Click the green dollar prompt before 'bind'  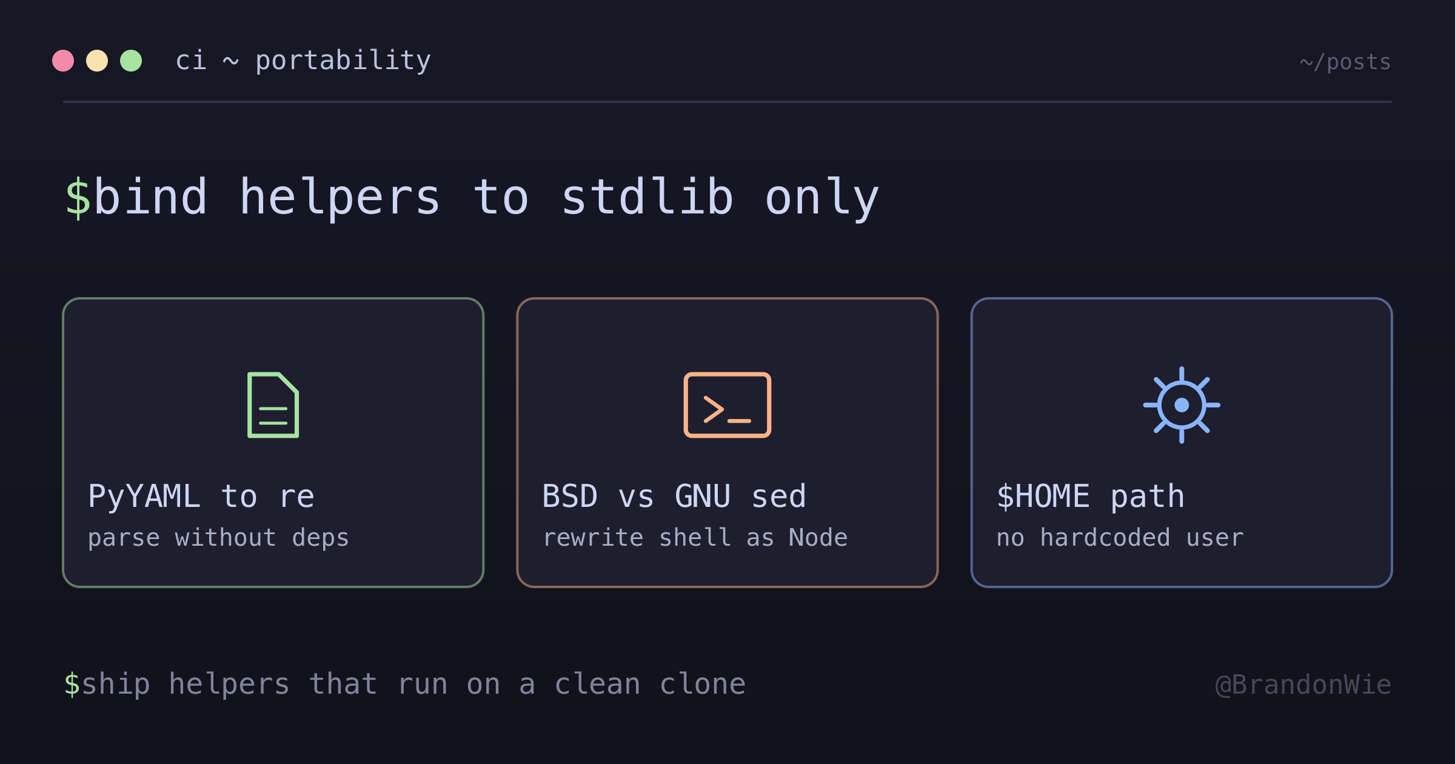point(78,198)
